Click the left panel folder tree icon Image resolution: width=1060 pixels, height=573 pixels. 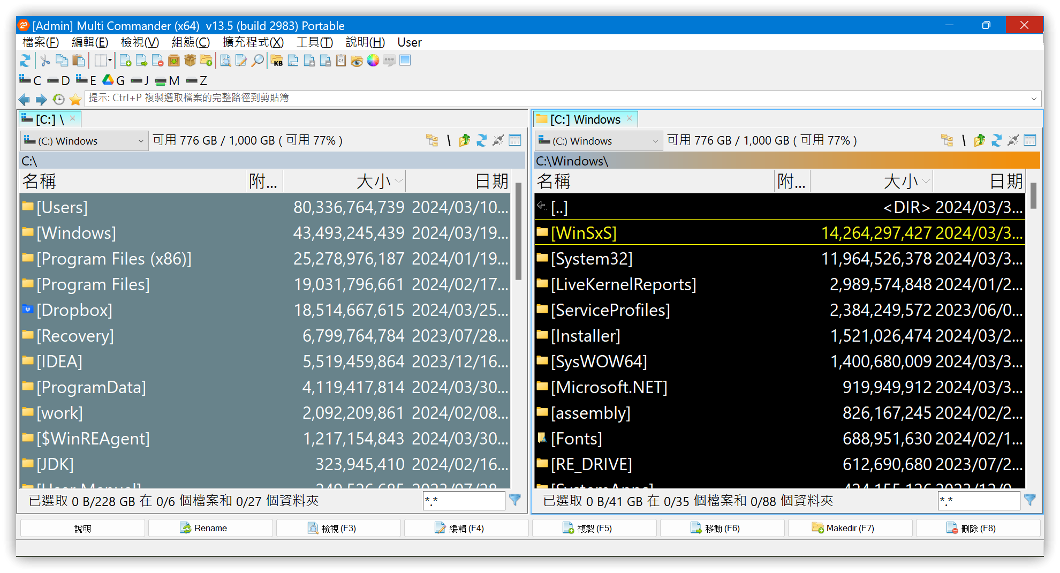pos(432,140)
